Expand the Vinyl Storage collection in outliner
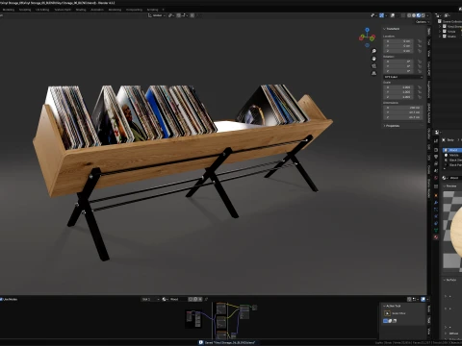This screenshot has height=346, width=462. pyautogui.click(x=440, y=27)
